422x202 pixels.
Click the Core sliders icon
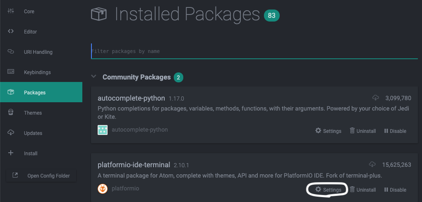point(11,11)
